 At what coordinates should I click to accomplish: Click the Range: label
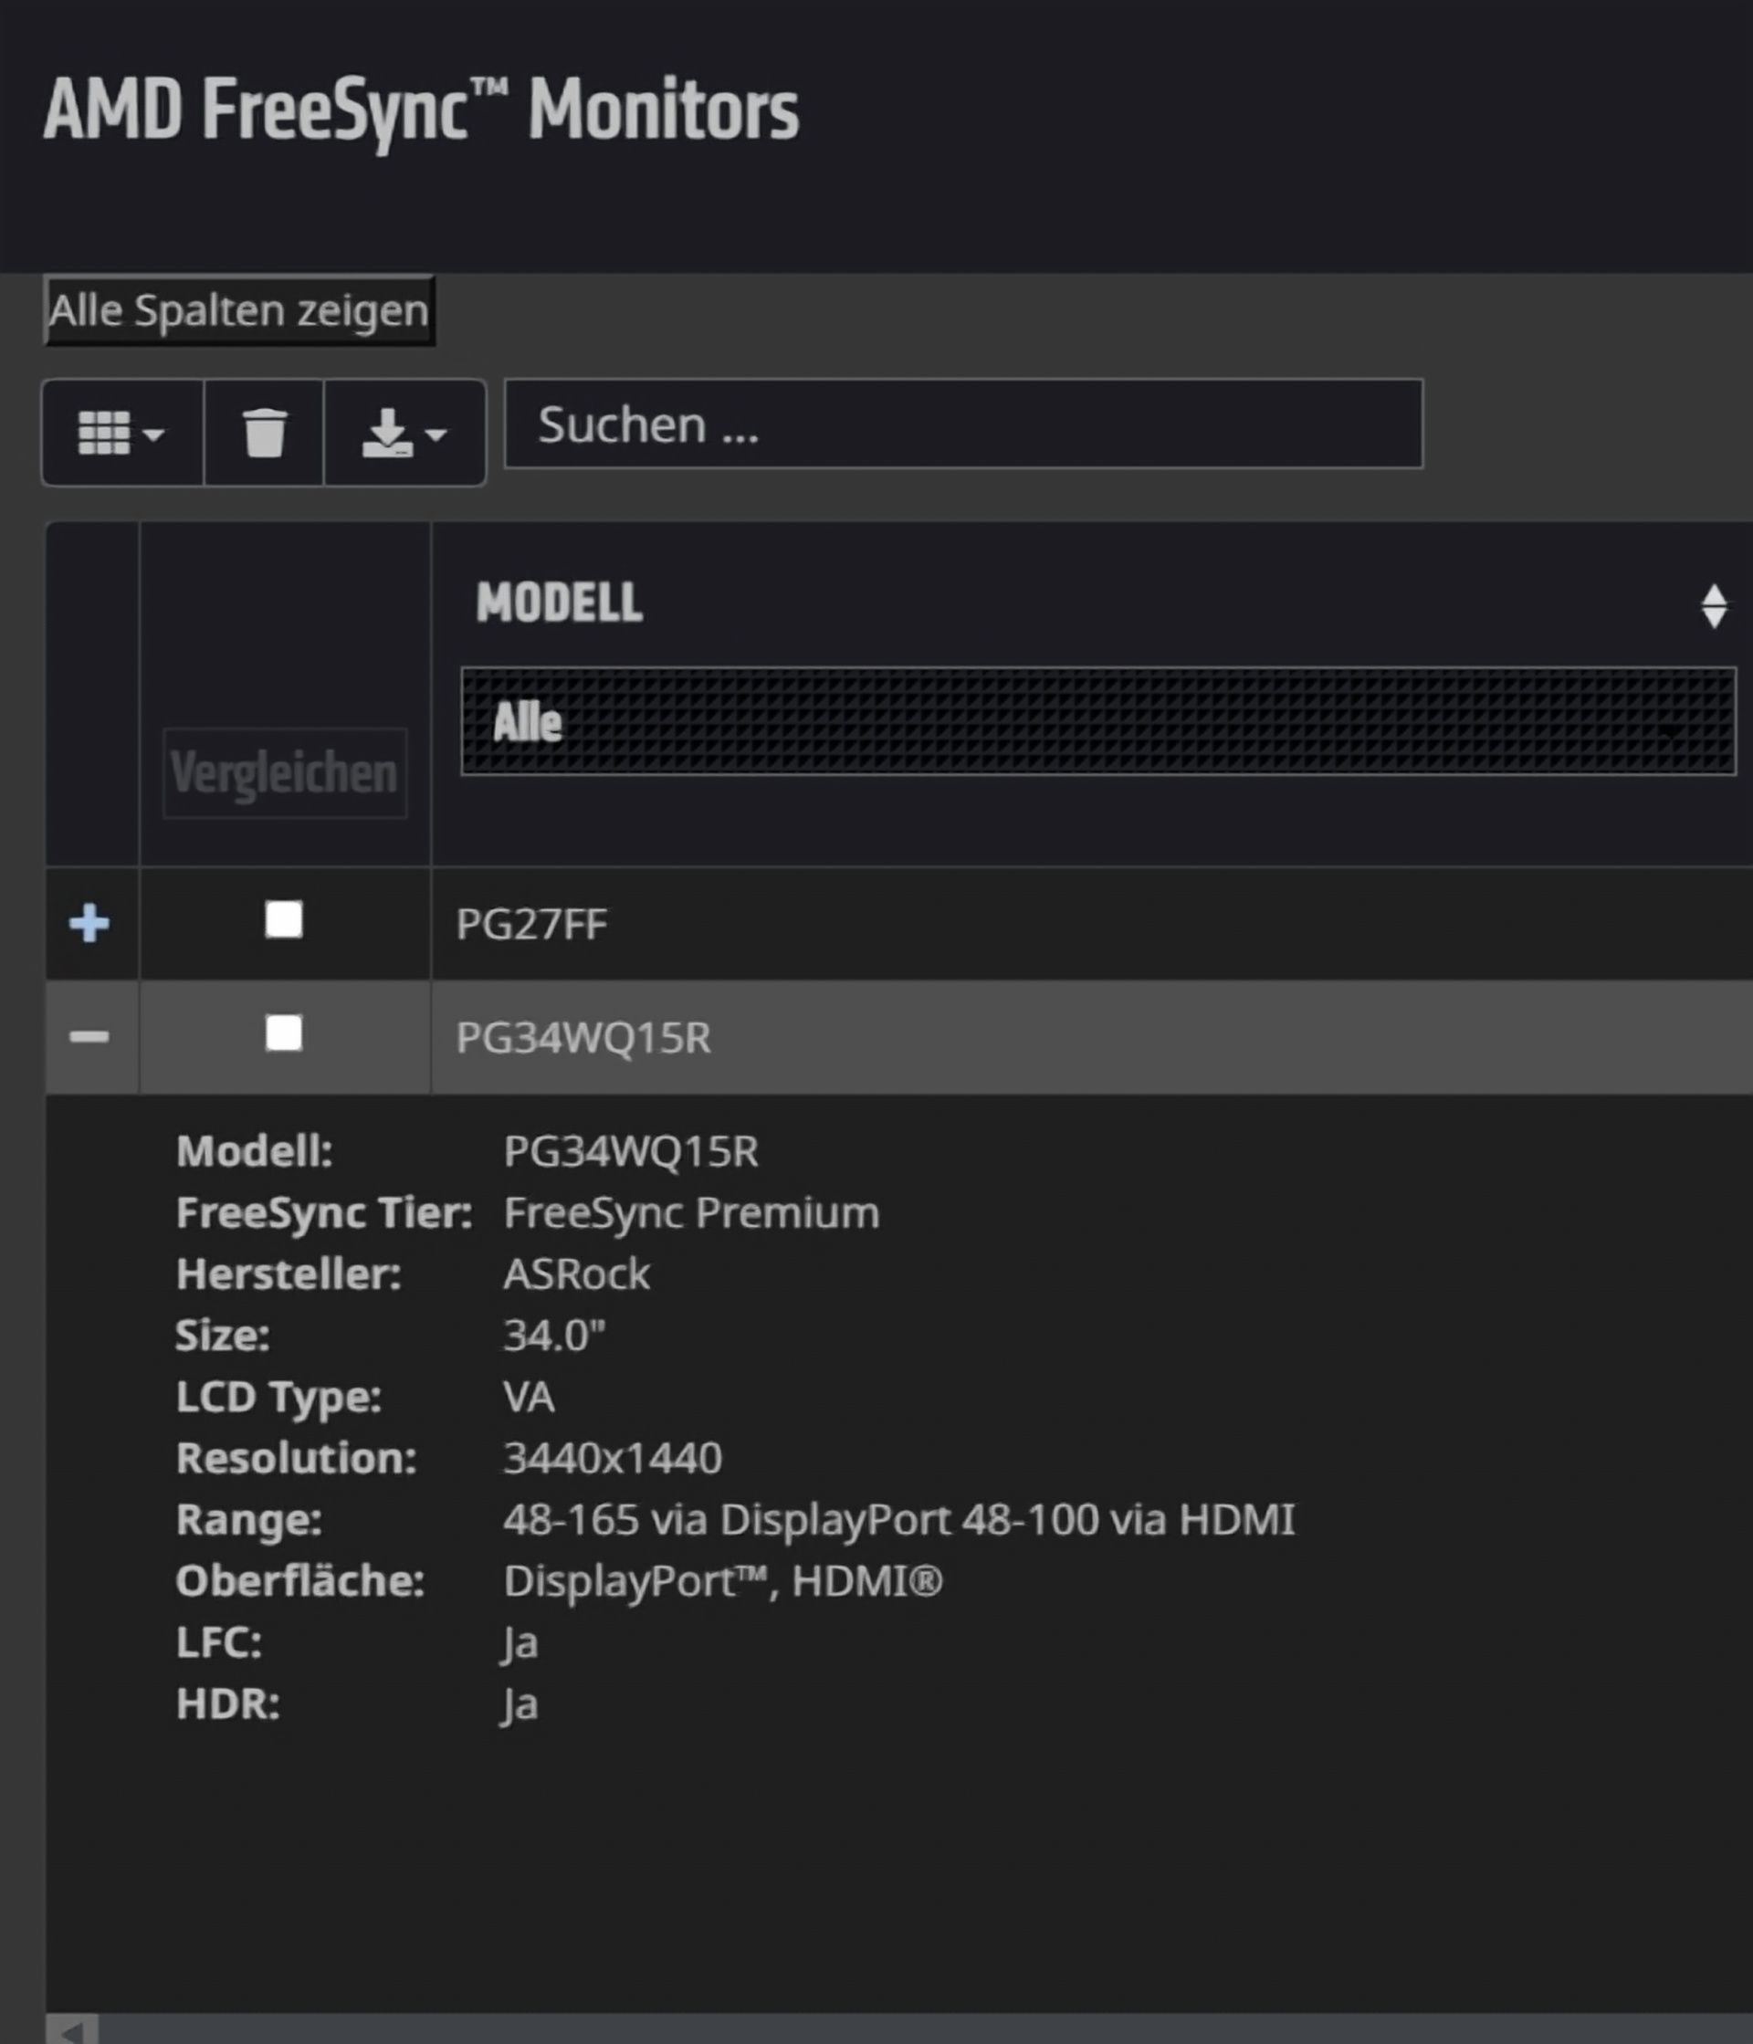tap(248, 1520)
